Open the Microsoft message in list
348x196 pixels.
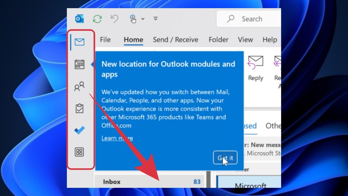tap(249, 182)
